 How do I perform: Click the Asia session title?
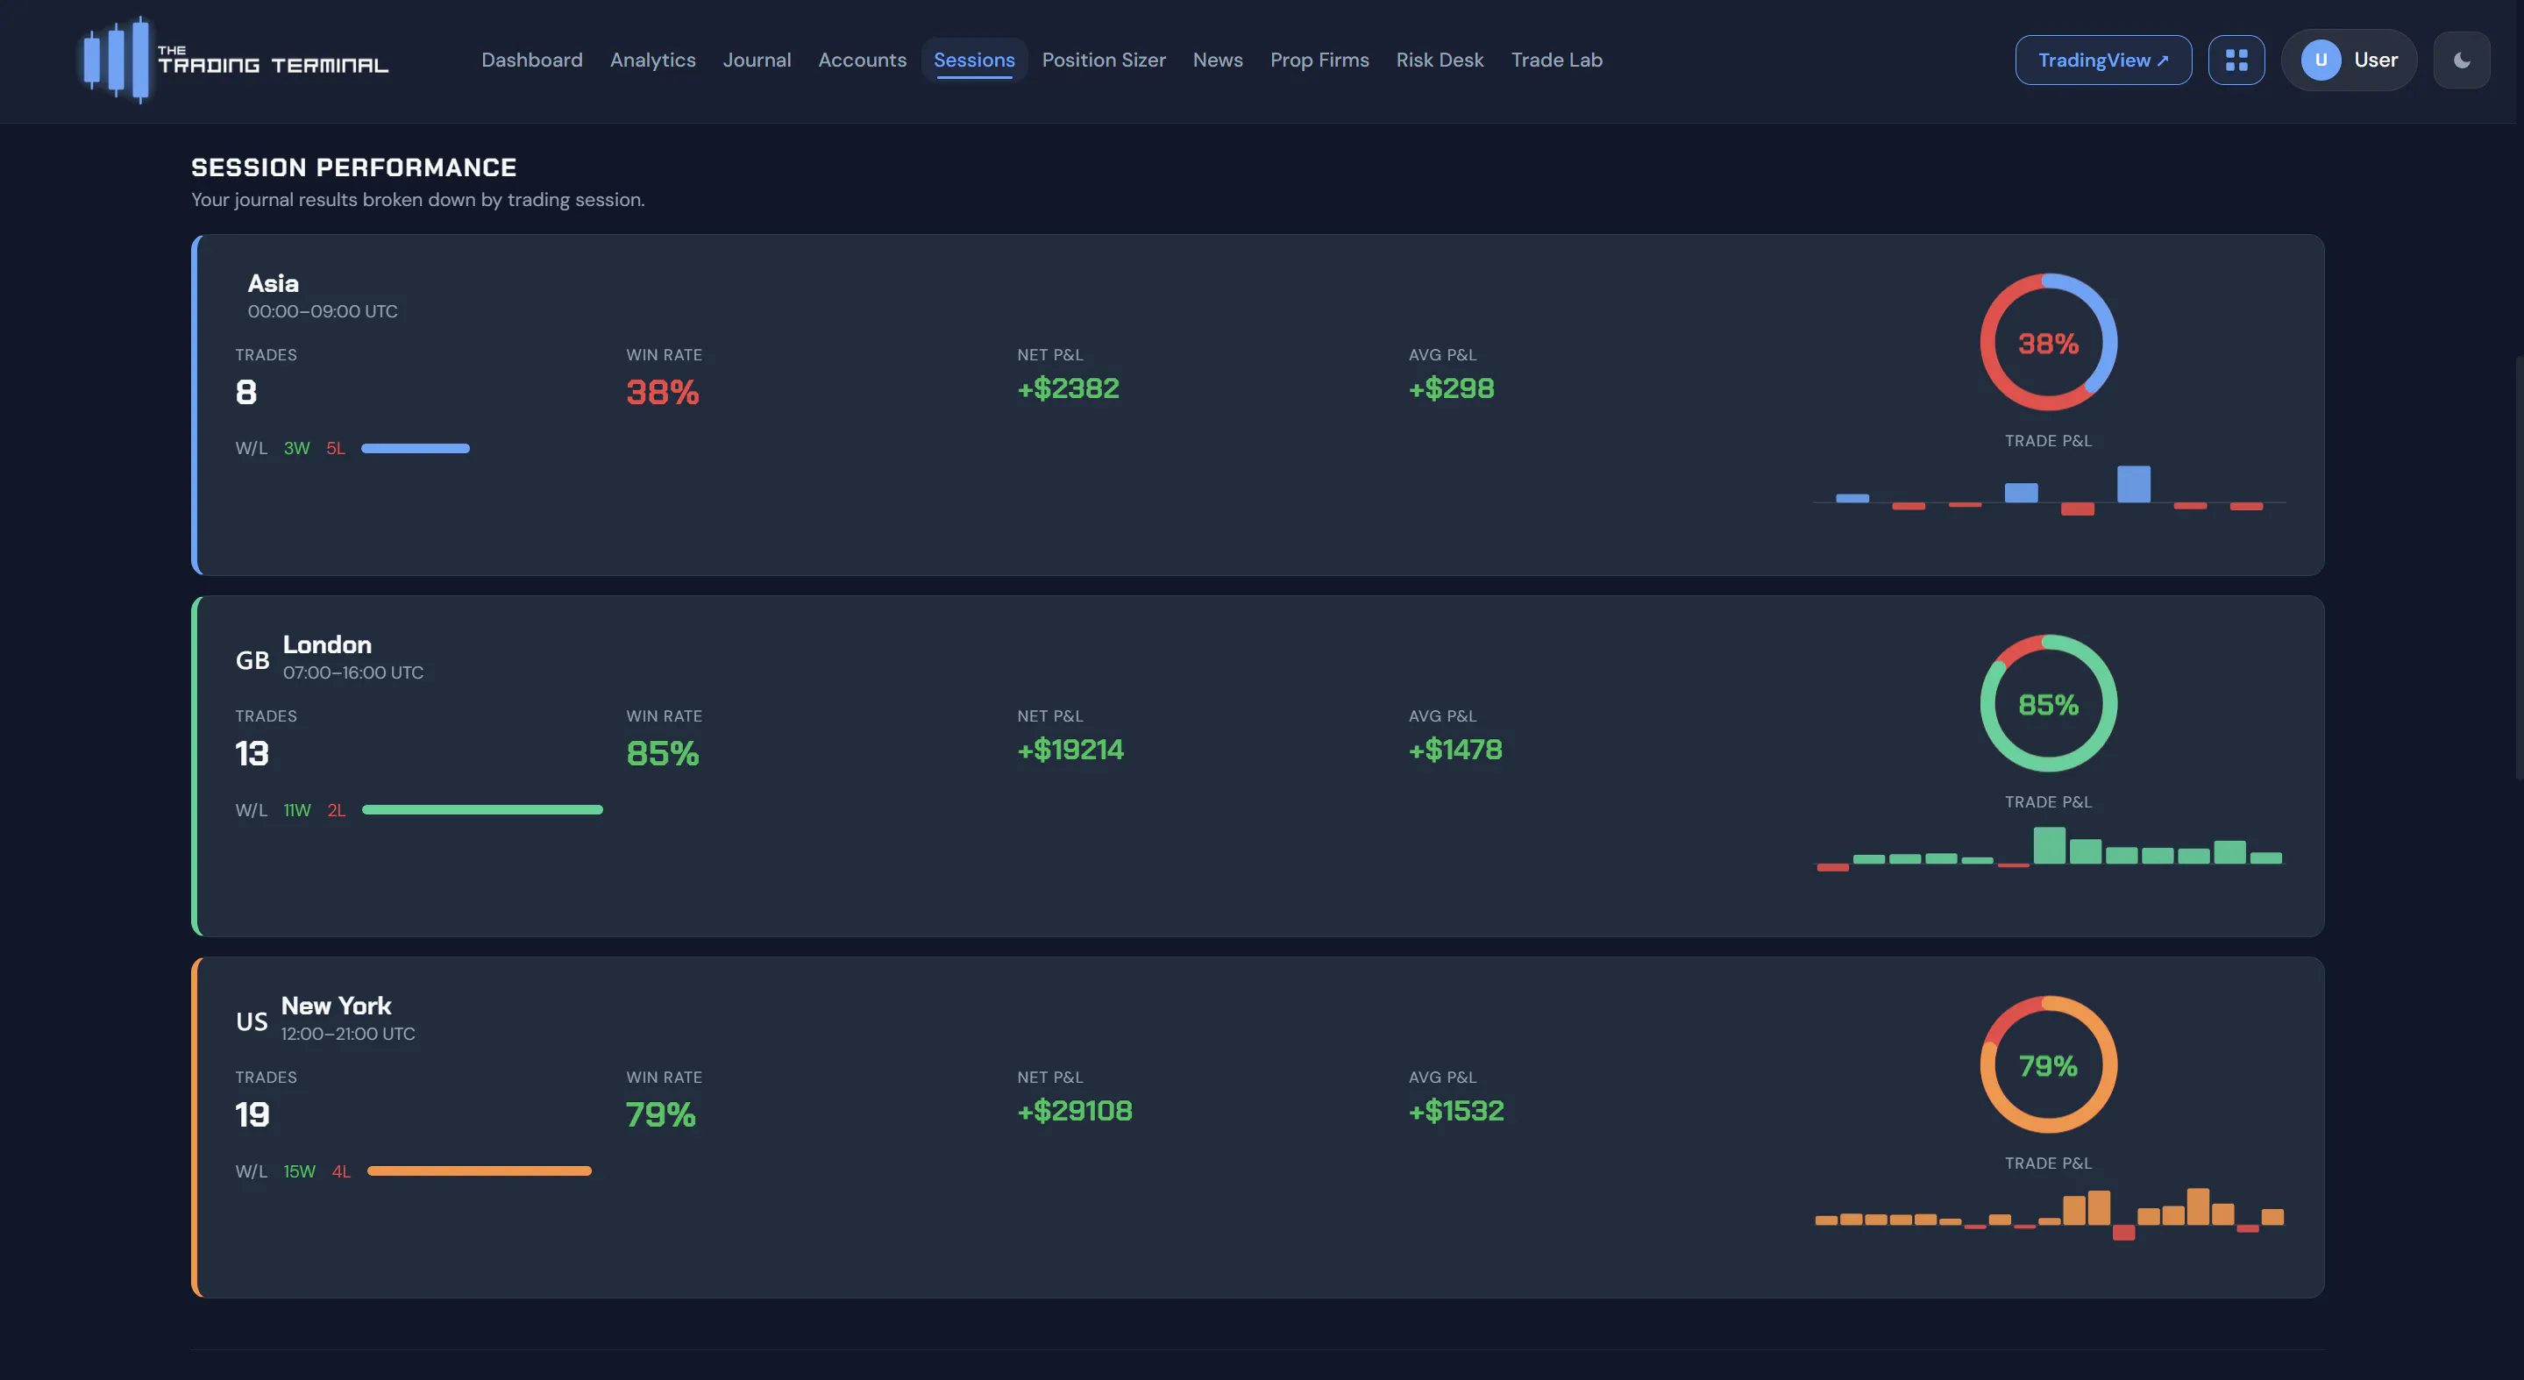274,283
